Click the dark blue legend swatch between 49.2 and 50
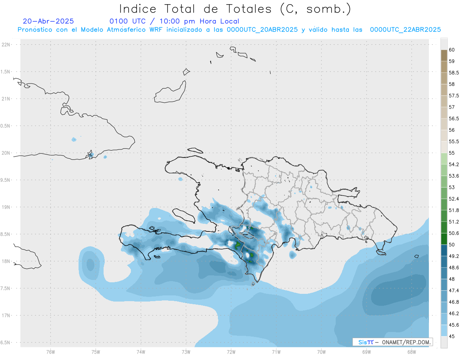This screenshot has height=357, width=462. (444, 250)
